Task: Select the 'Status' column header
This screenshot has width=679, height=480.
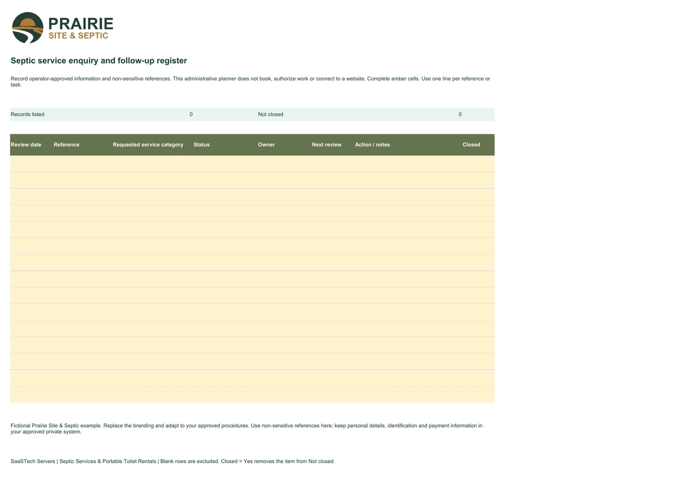Action: tap(202, 144)
